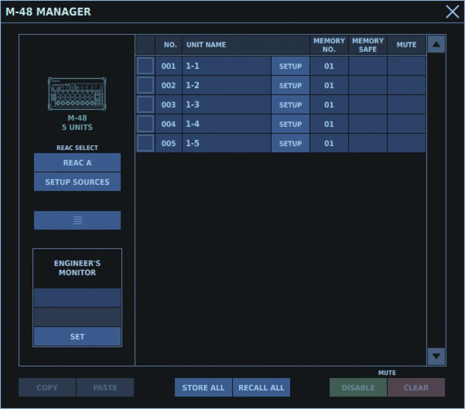Select unit name 1-1 in the list
This screenshot has height=409, width=465.
point(227,66)
